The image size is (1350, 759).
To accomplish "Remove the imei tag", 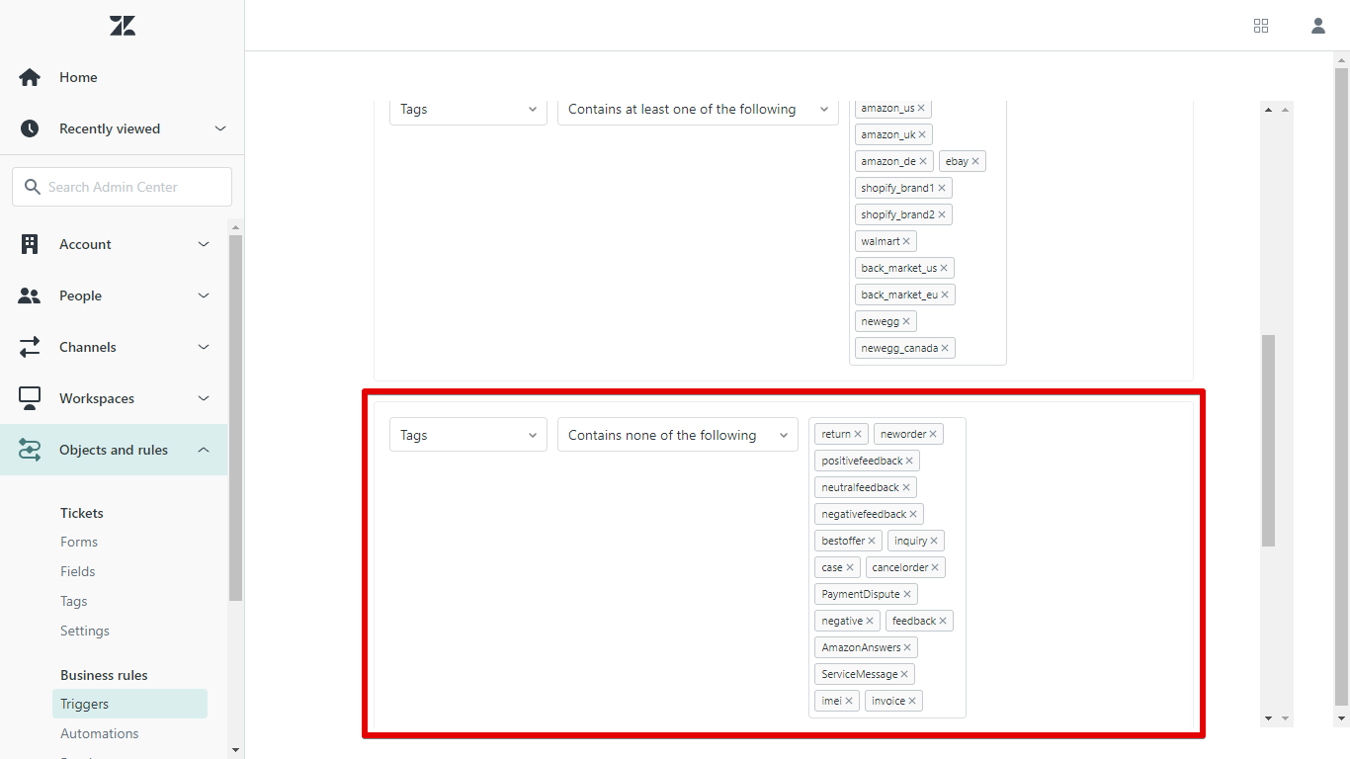I will click(849, 701).
